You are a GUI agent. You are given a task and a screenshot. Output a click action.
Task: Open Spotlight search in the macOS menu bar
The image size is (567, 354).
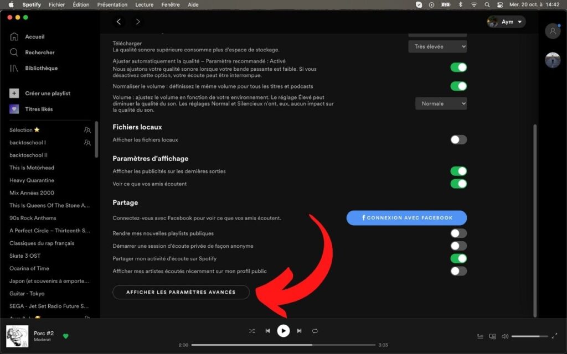tap(487, 4)
